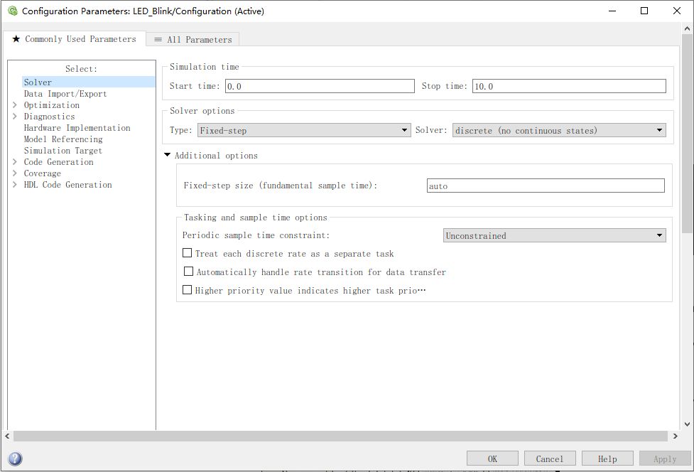Click the Fixed-step size input field
This screenshot has width=694, height=472.
tap(546, 186)
